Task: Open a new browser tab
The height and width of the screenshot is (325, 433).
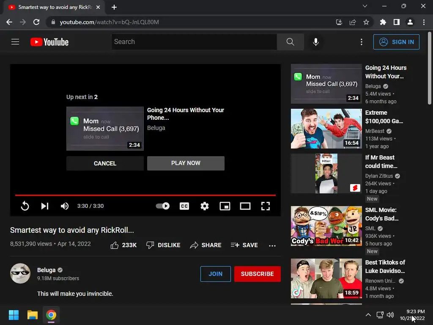Action: click(x=114, y=7)
